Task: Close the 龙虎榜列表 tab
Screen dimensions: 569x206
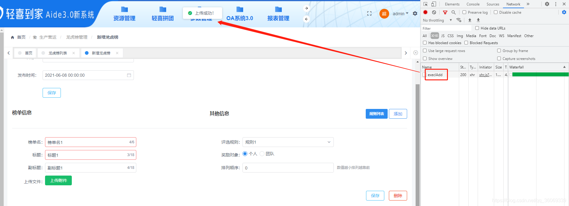Action: tap(74, 53)
